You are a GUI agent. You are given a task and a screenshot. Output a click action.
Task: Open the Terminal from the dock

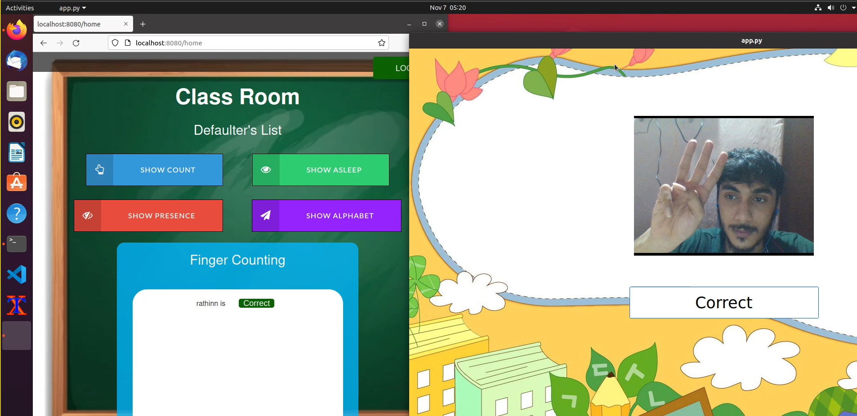pyautogui.click(x=17, y=244)
